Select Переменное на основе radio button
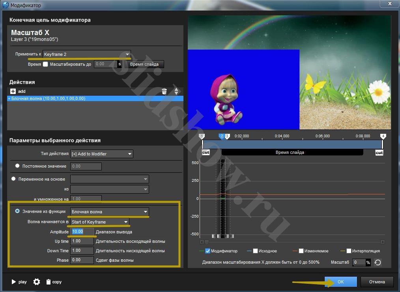Viewport: 400px width, 292px height. (x=13, y=179)
